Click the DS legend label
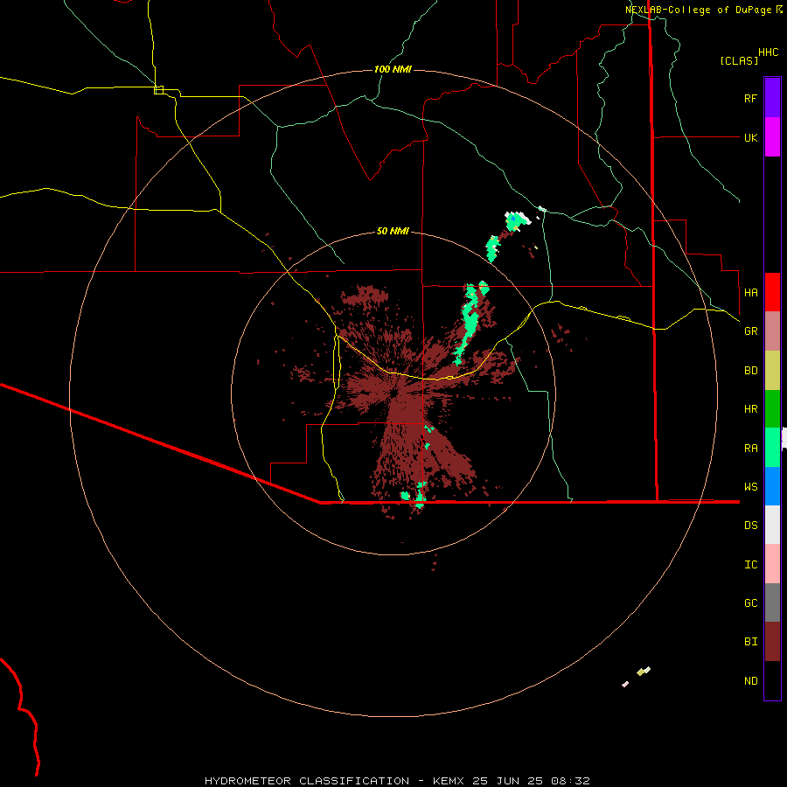 pos(750,525)
